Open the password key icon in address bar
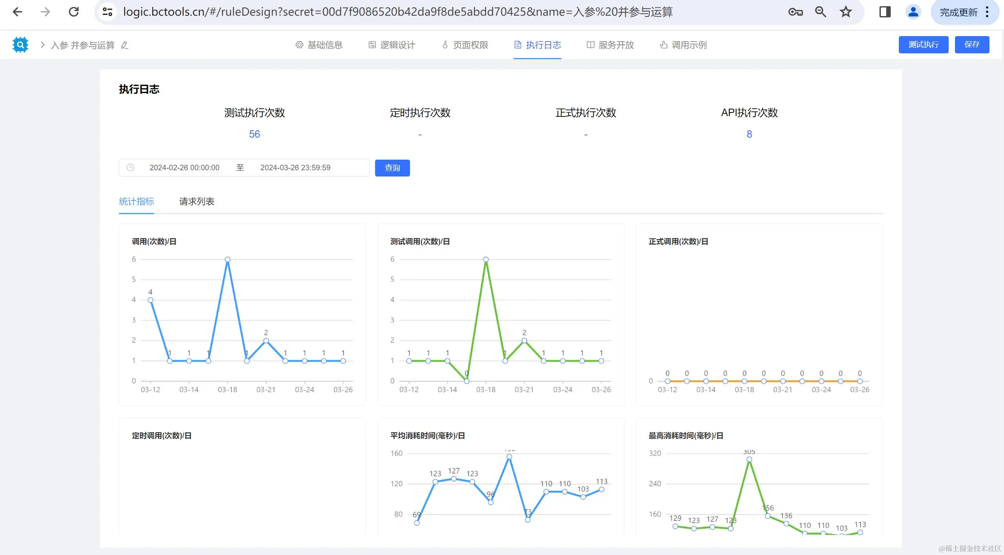The image size is (1004, 555). coord(795,12)
